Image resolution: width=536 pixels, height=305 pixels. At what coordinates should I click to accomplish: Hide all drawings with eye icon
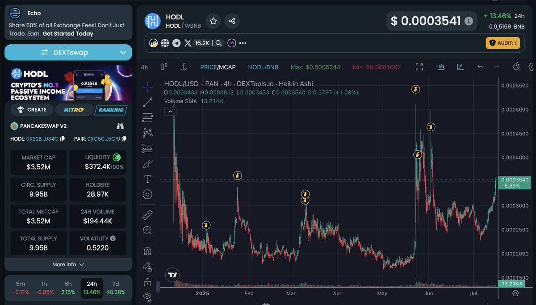(147, 296)
